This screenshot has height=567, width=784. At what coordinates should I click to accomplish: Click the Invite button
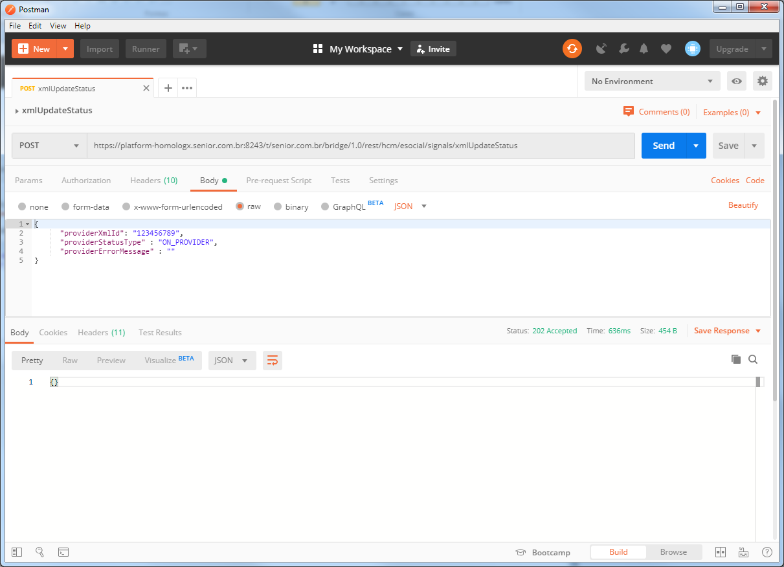tap(433, 49)
